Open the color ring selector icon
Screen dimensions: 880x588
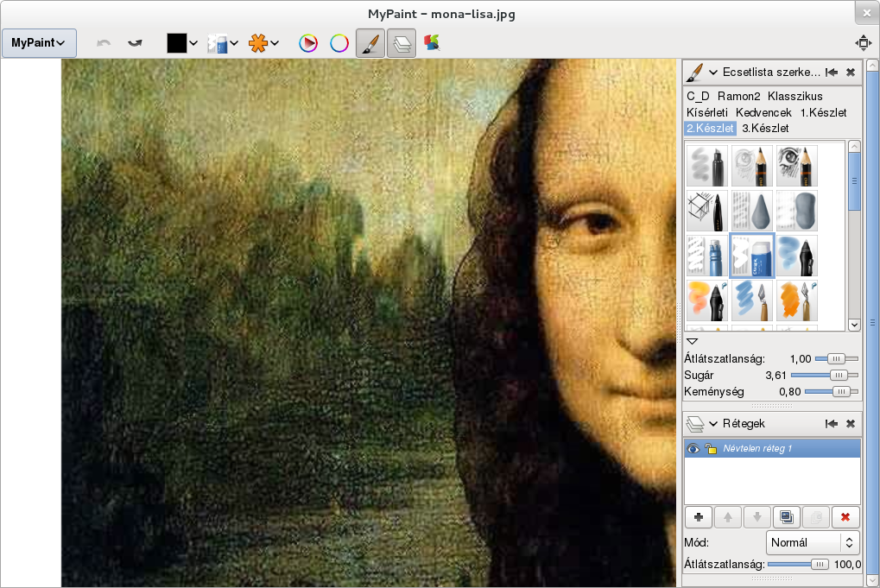tap(339, 43)
